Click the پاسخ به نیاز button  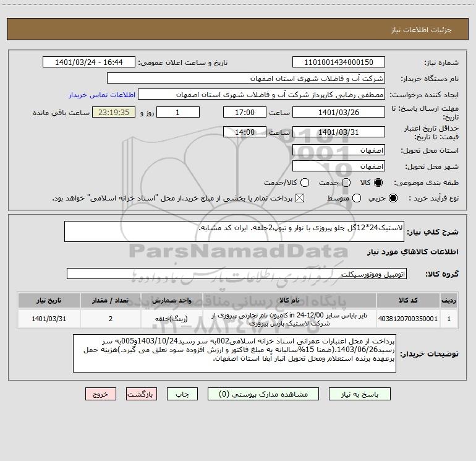[x=360, y=394]
